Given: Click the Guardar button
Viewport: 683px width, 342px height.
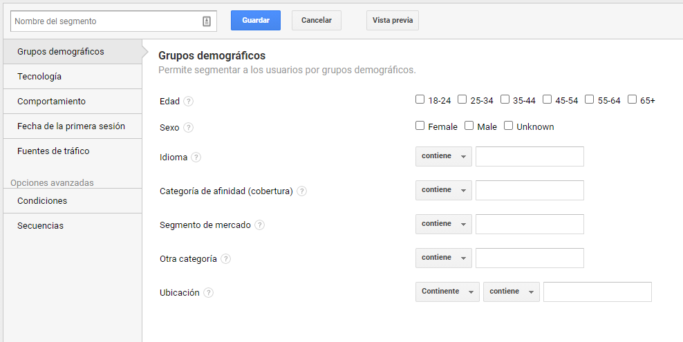Looking at the screenshot, I should (256, 21).
